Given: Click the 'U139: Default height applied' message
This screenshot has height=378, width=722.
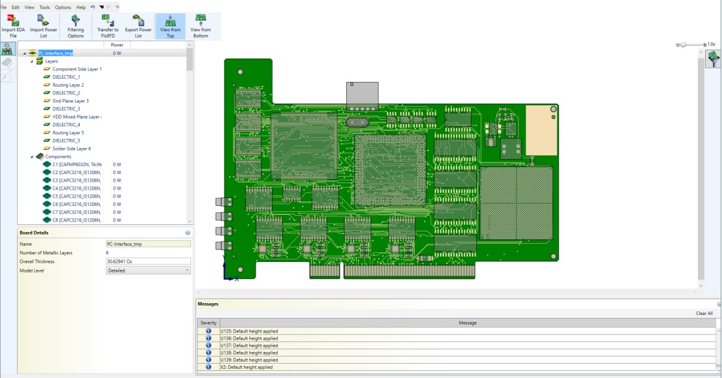Looking at the screenshot, I should 249,360.
